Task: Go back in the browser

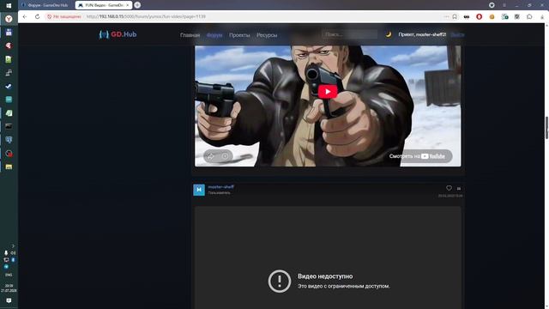Action: (25, 16)
